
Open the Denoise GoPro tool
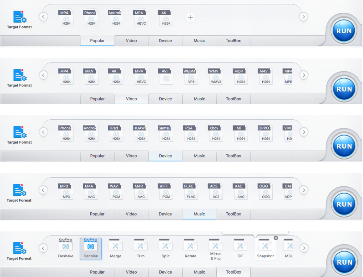tap(91, 249)
